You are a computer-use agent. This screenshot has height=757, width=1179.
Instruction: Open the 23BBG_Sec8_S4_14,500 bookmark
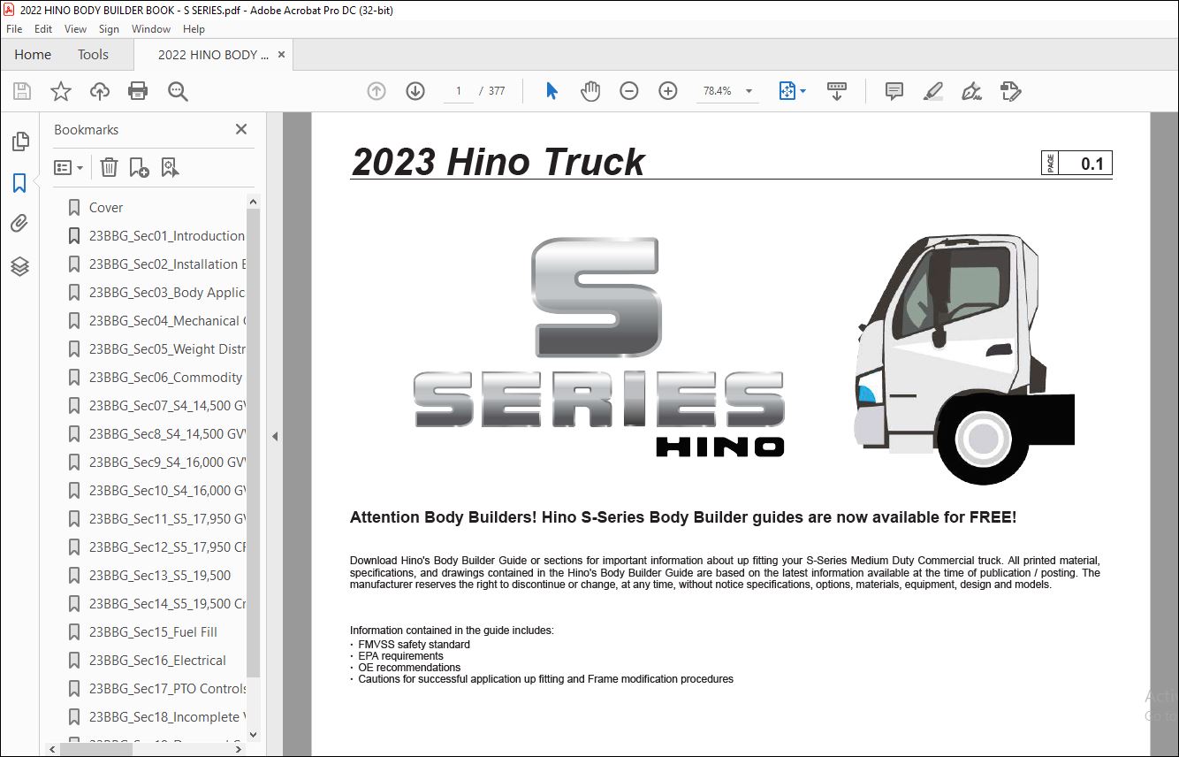[166, 434]
